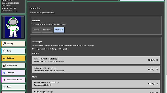Viewport: 167px width, 93px height.
Task: Click '10 (10) / 10' completion count
Action: [x=153, y=84]
